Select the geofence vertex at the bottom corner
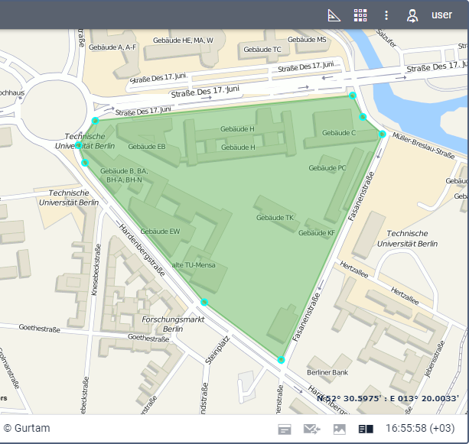Viewport: 469px width, 444px height. click(281, 359)
